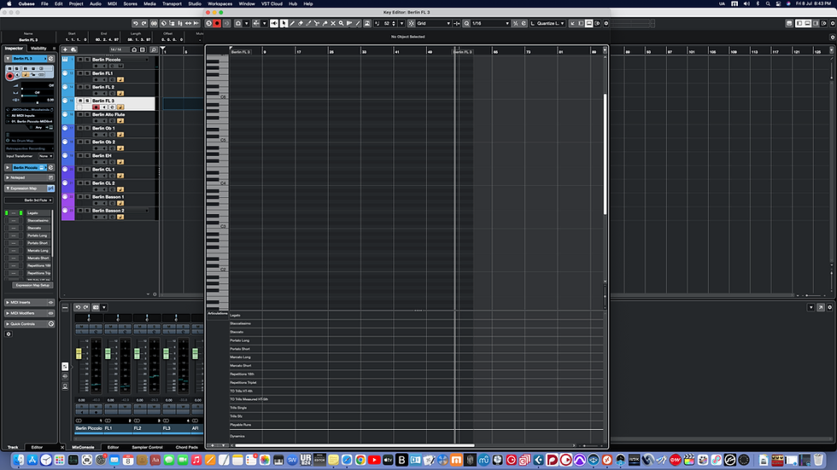Select the Mute X tool in Key Editor
The image size is (837, 470).
tap(333, 23)
